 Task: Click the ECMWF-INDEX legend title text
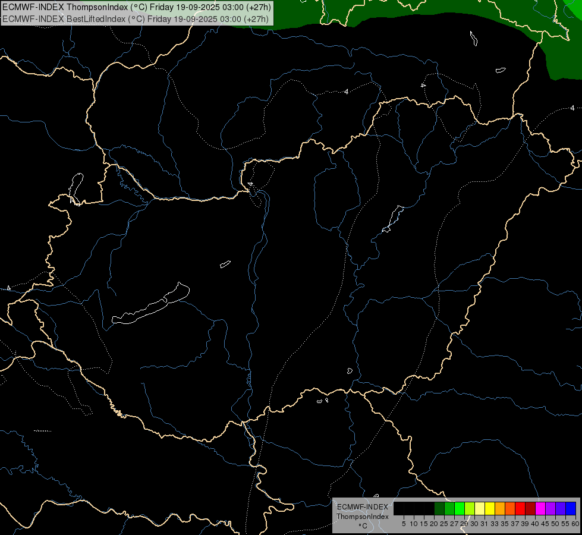(x=362, y=507)
